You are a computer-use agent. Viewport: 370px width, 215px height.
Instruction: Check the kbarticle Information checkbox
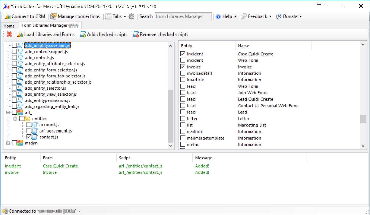pyautogui.click(x=183, y=79)
